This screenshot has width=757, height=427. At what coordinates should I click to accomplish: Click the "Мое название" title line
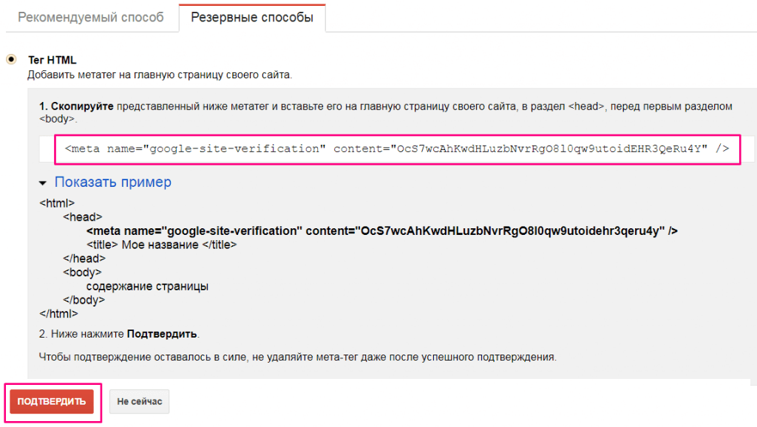coord(161,245)
